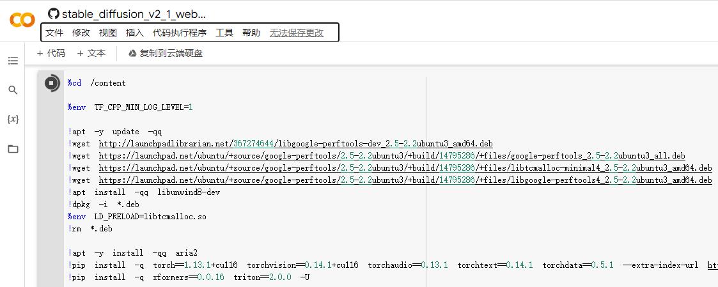Open the files folder sidebar icon
Image resolution: width=718 pixels, height=287 pixels.
click(13, 149)
